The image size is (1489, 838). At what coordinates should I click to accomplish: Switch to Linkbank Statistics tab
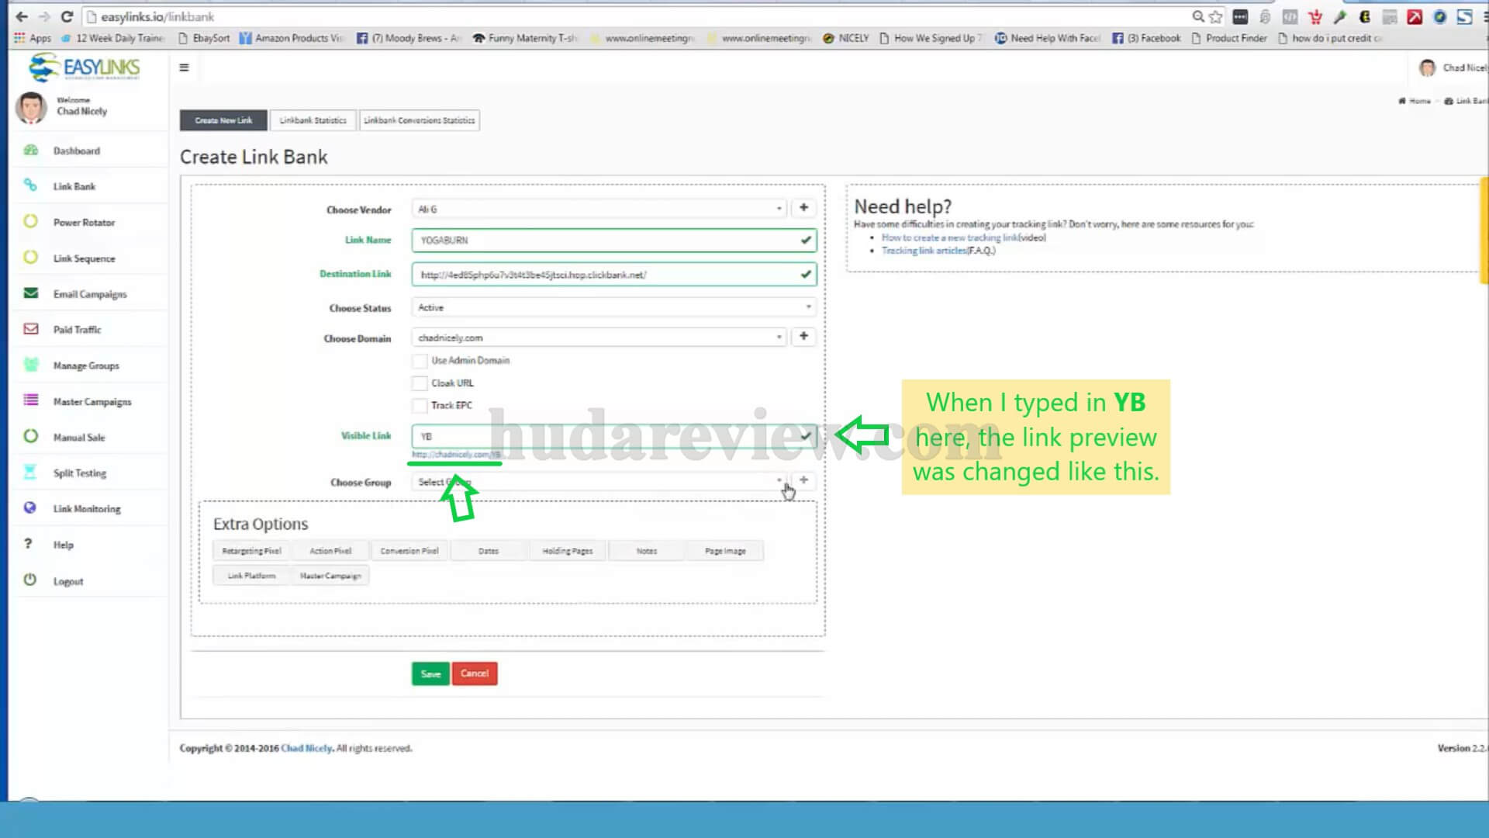point(313,120)
